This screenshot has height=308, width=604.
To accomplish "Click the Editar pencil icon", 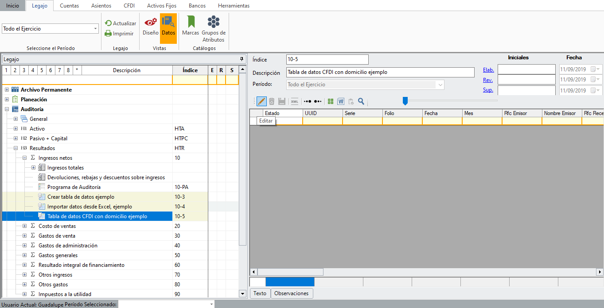I will [x=261, y=101].
